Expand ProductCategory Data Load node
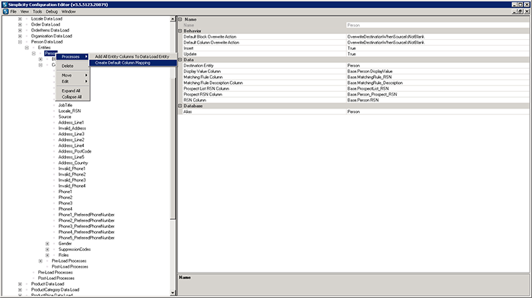 (20, 290)
